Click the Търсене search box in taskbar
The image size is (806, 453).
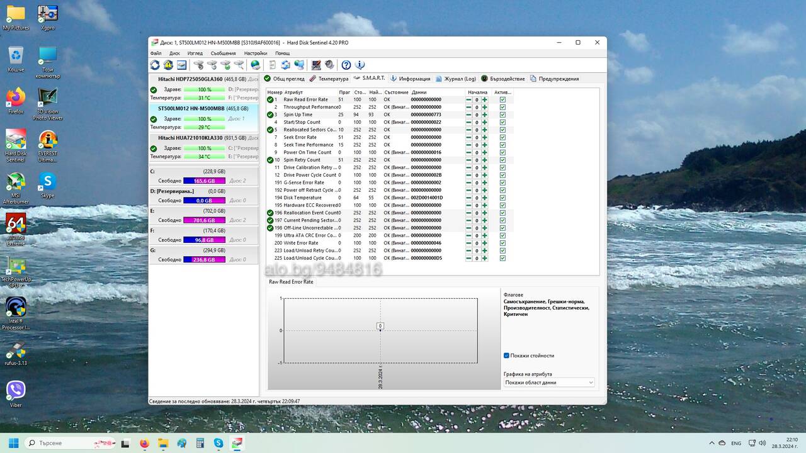70,443
